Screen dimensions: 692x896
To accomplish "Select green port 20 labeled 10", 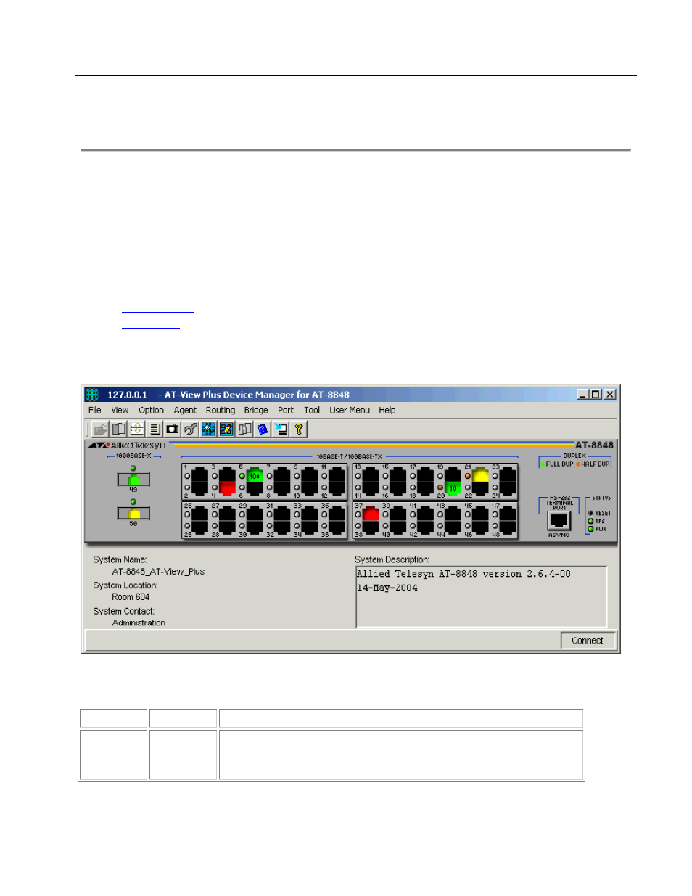I will [x=453, y=488].
